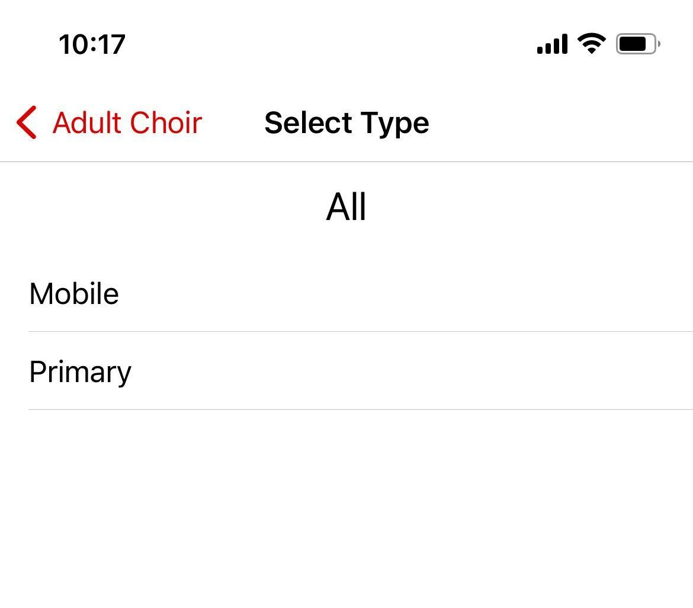Go back to Adult Choir
Viewport: 693px width, 608px height.
(x=110, y=122)
